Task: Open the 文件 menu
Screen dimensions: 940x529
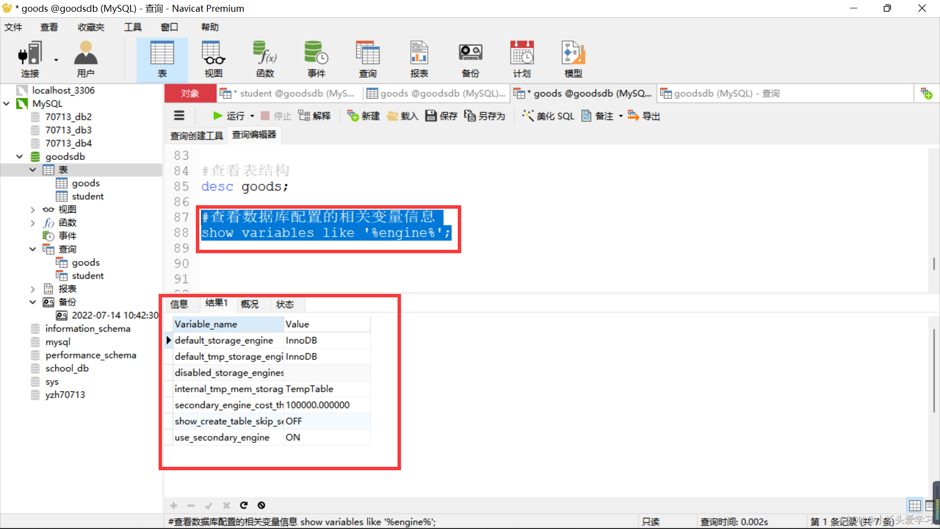Action: coord(13,27)
